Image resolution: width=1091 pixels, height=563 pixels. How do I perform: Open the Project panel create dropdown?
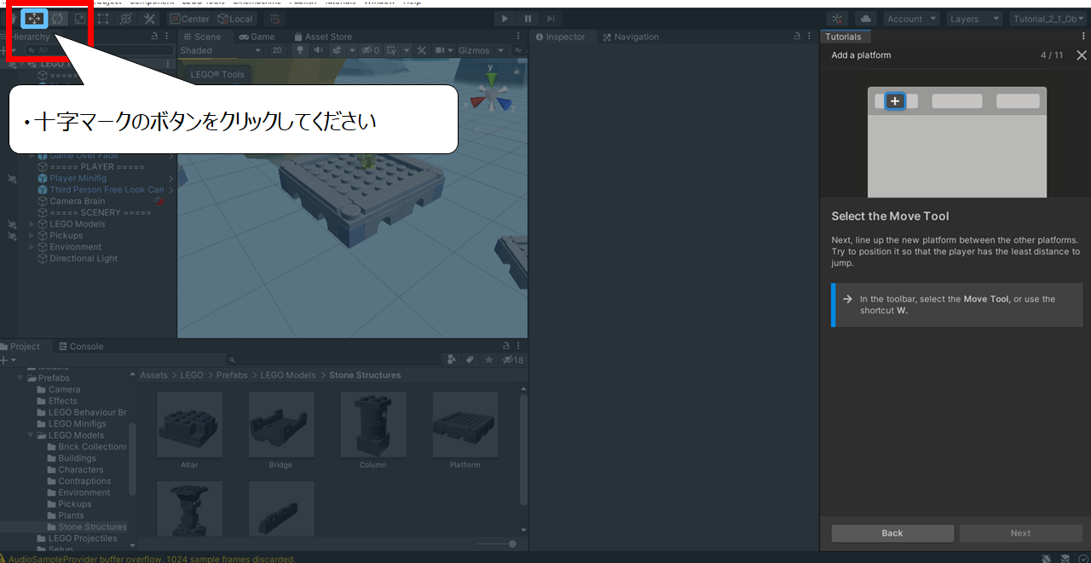click(x=8, y=360)
